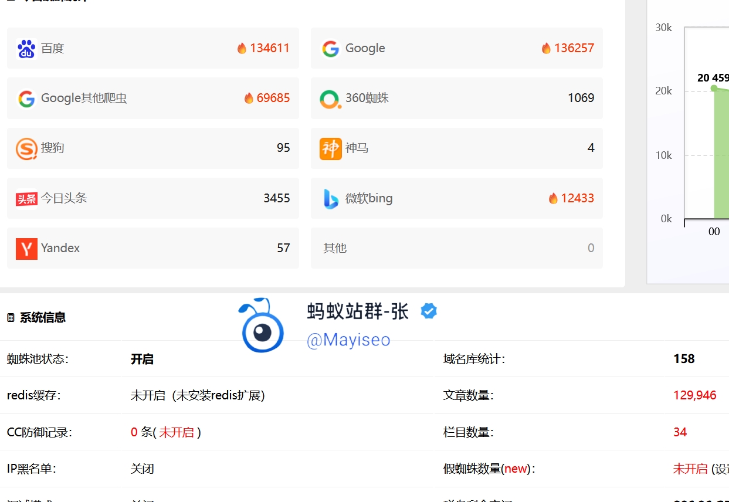Click the flame icon beside 136257

point(546,48)
